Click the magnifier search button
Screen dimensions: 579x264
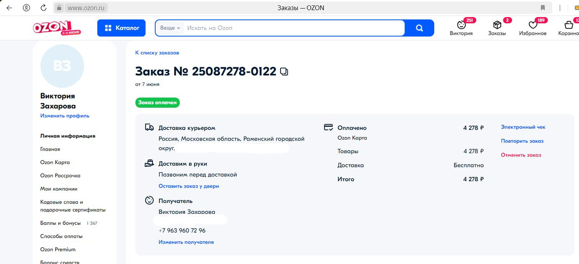pyautogui.click(x=419, y=28)
